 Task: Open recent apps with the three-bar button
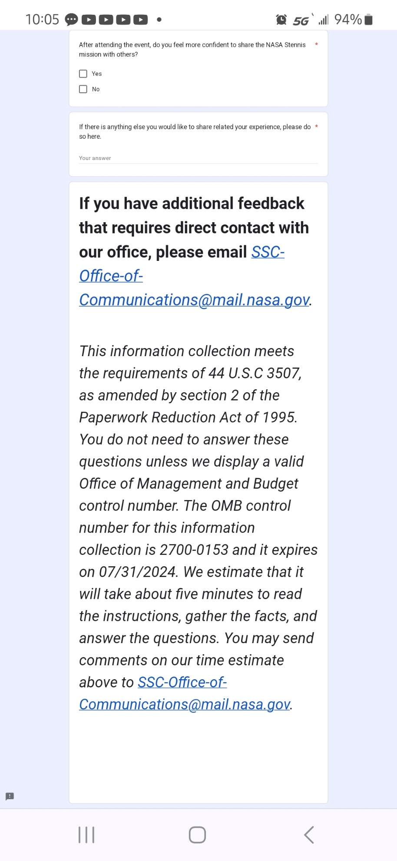tap(86, 834)
